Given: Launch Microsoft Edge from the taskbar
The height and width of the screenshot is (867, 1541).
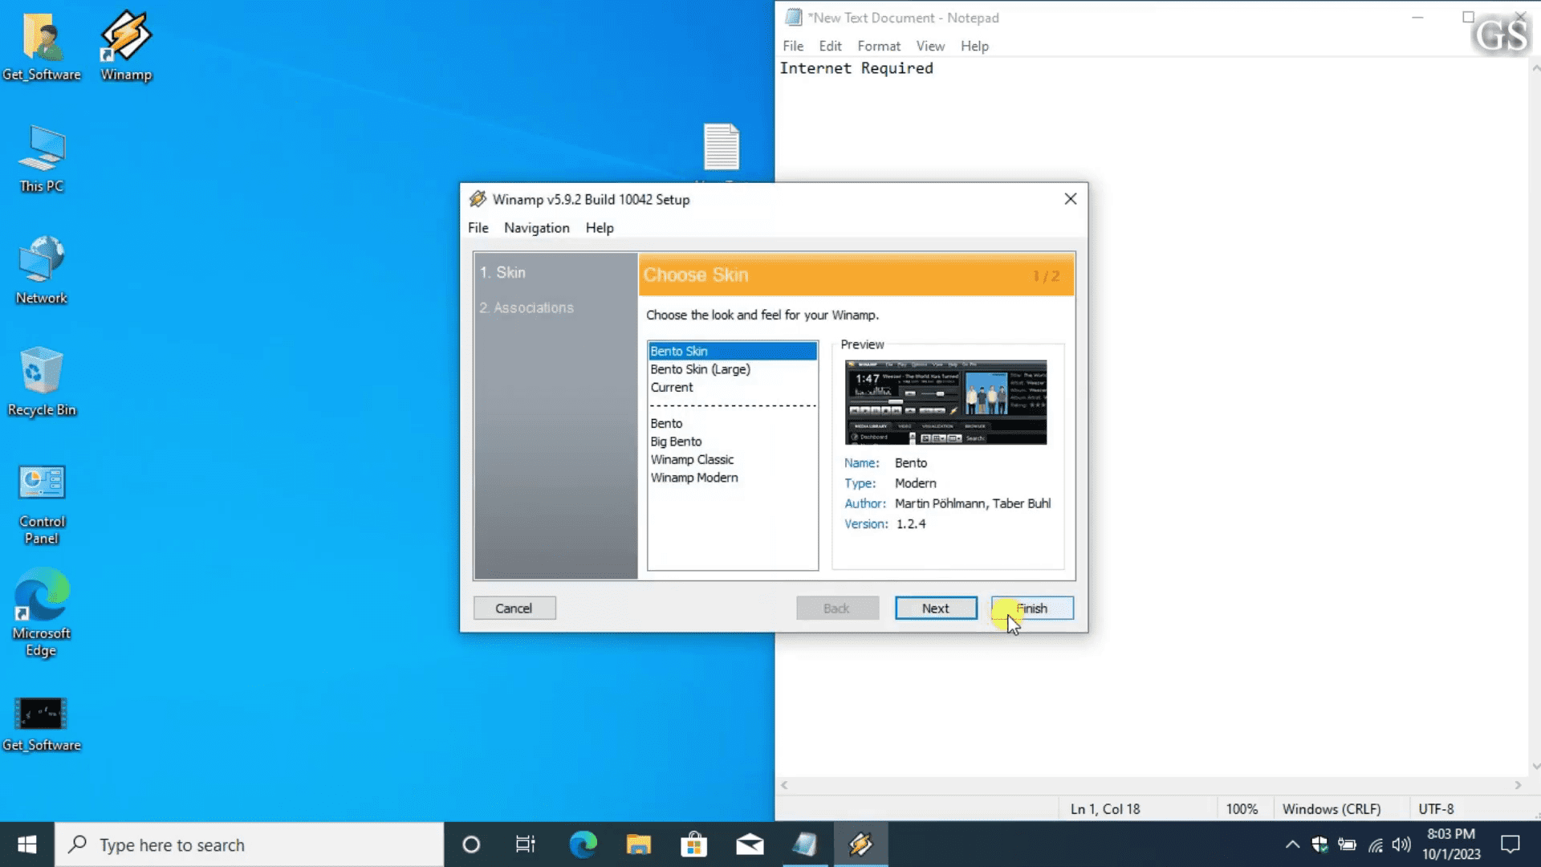Looking at the screenshot, I should click(583, 845).
